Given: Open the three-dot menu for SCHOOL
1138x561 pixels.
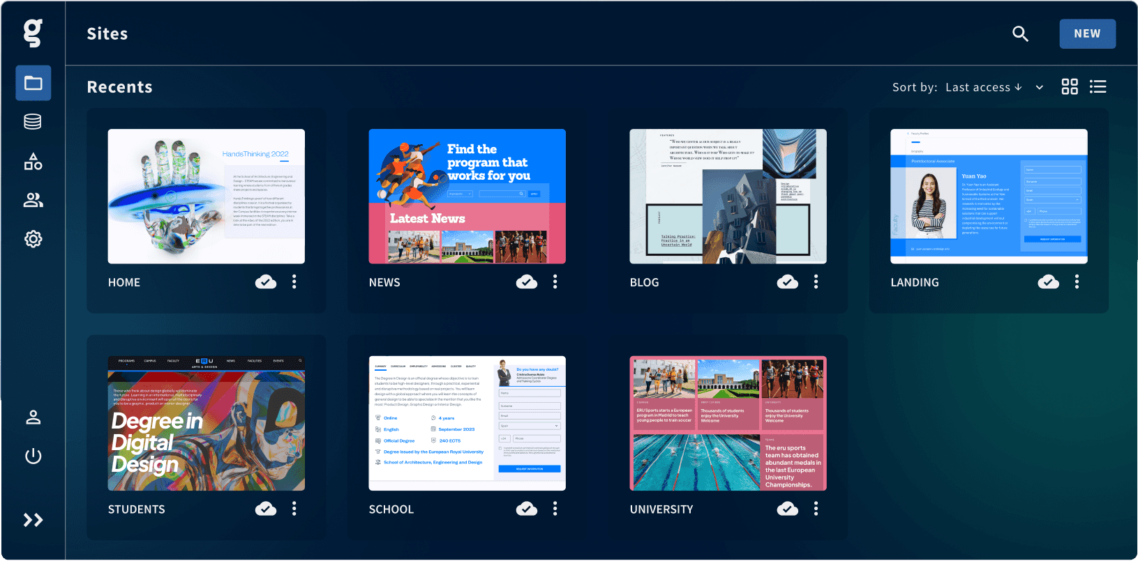Looking at the screenshot, I should (555, 509).
